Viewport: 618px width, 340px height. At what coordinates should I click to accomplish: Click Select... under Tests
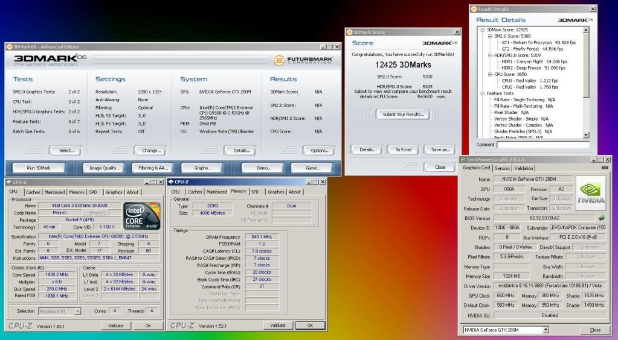coord(65,150)
